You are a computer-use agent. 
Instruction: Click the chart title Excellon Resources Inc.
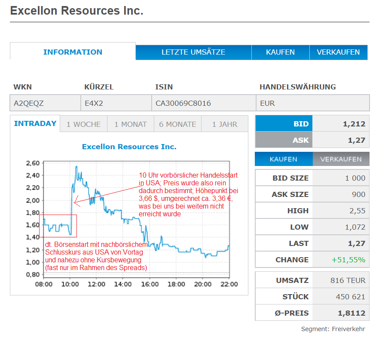(129, 147)
